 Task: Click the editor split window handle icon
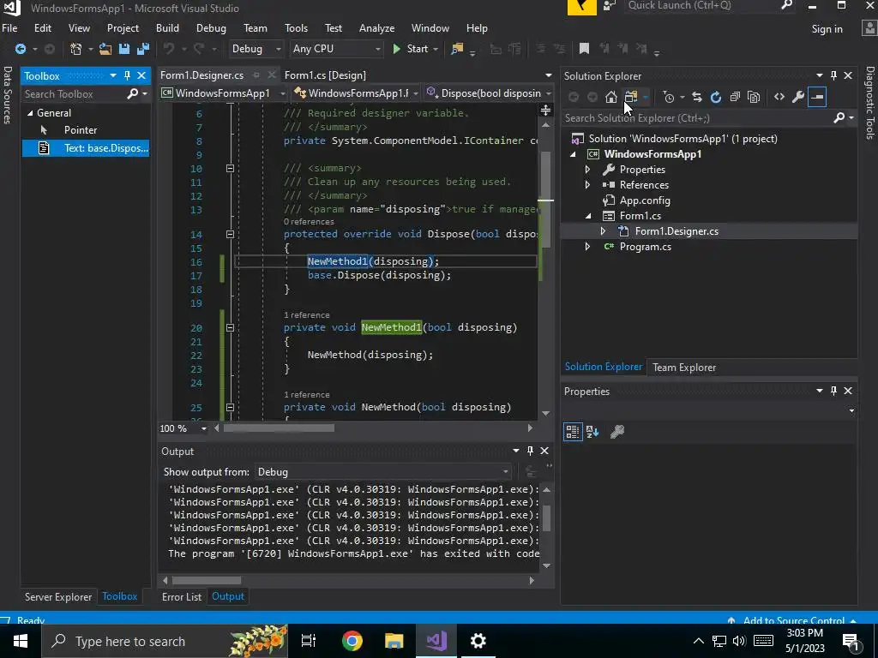pyautogui.click(x=545, y=111)
